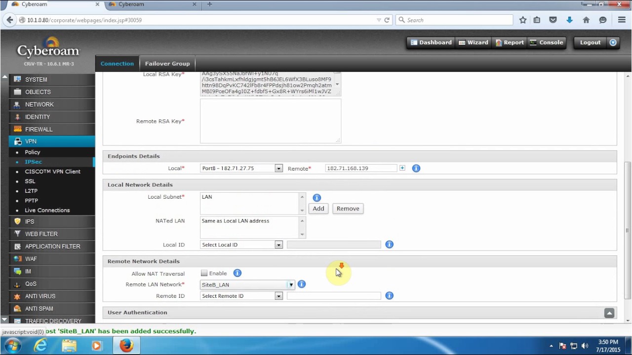Collapse the VPN sidebar section
Image resolution: width=632 pixels, height=355 pixels.
tap(52, 142)
